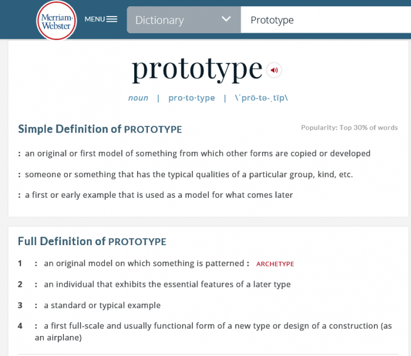Open the Dictionary selector box
Screen dimensions: 411x356
[184, 20]
